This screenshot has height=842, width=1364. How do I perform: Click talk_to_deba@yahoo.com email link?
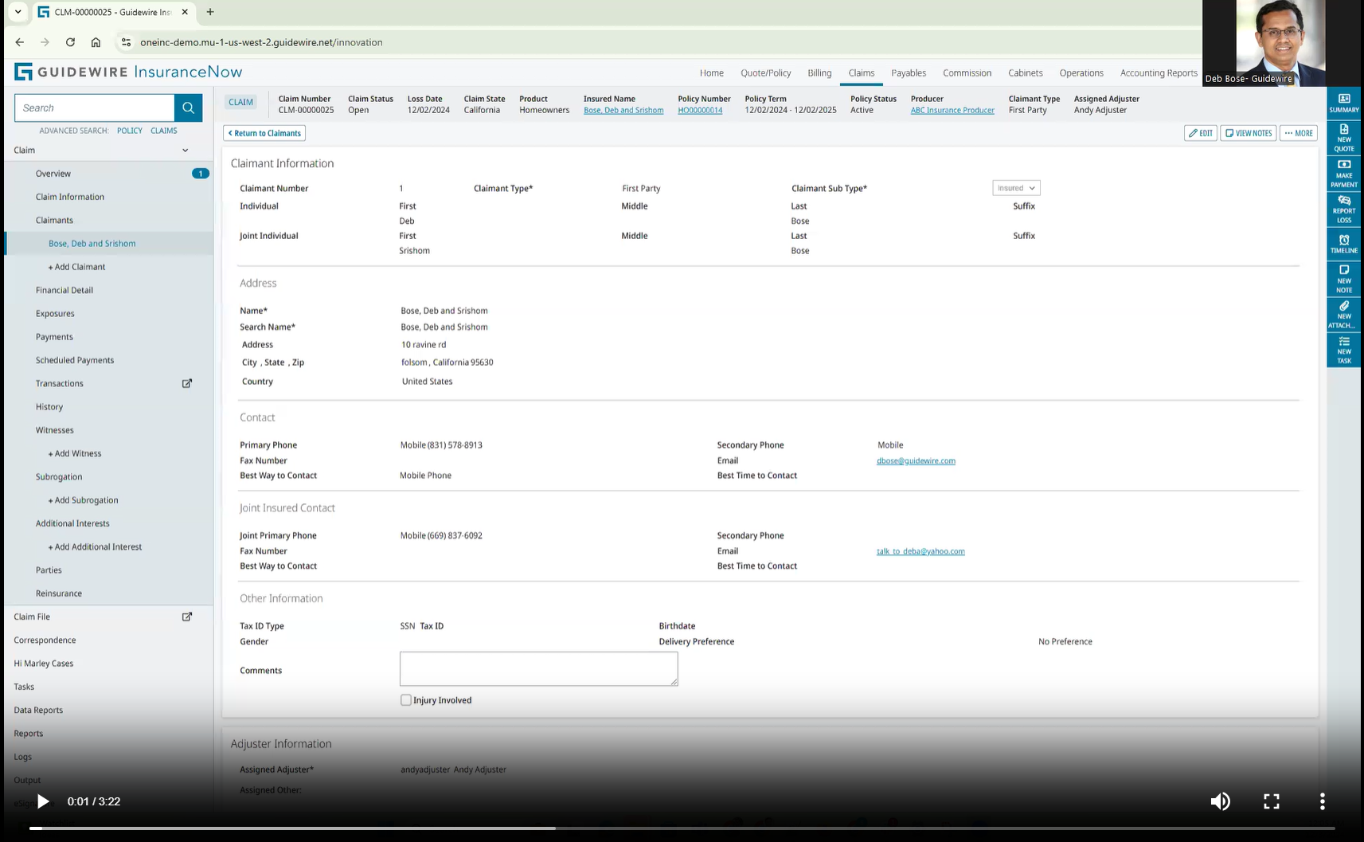(x=920, y=551)
